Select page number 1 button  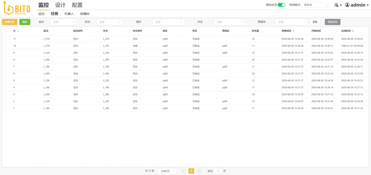[191, 171]
